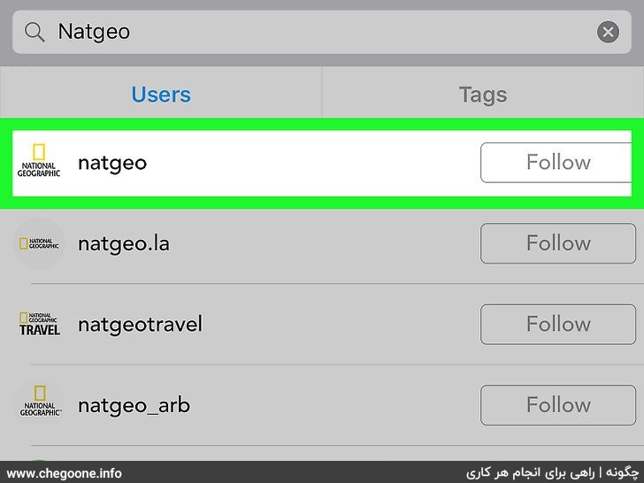
Task: Follow the natgeotravel account
Action: click(x=558, y=324)
